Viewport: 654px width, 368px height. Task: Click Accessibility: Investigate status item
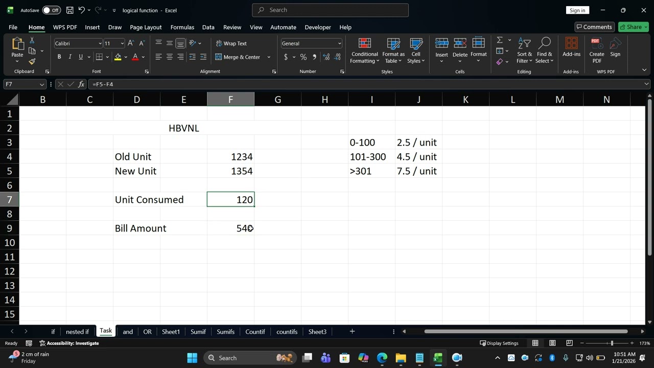coord(69,343)
